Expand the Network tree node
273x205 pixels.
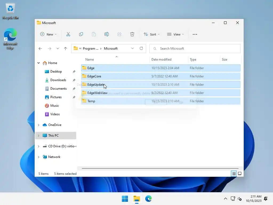[x=38, y=157]
